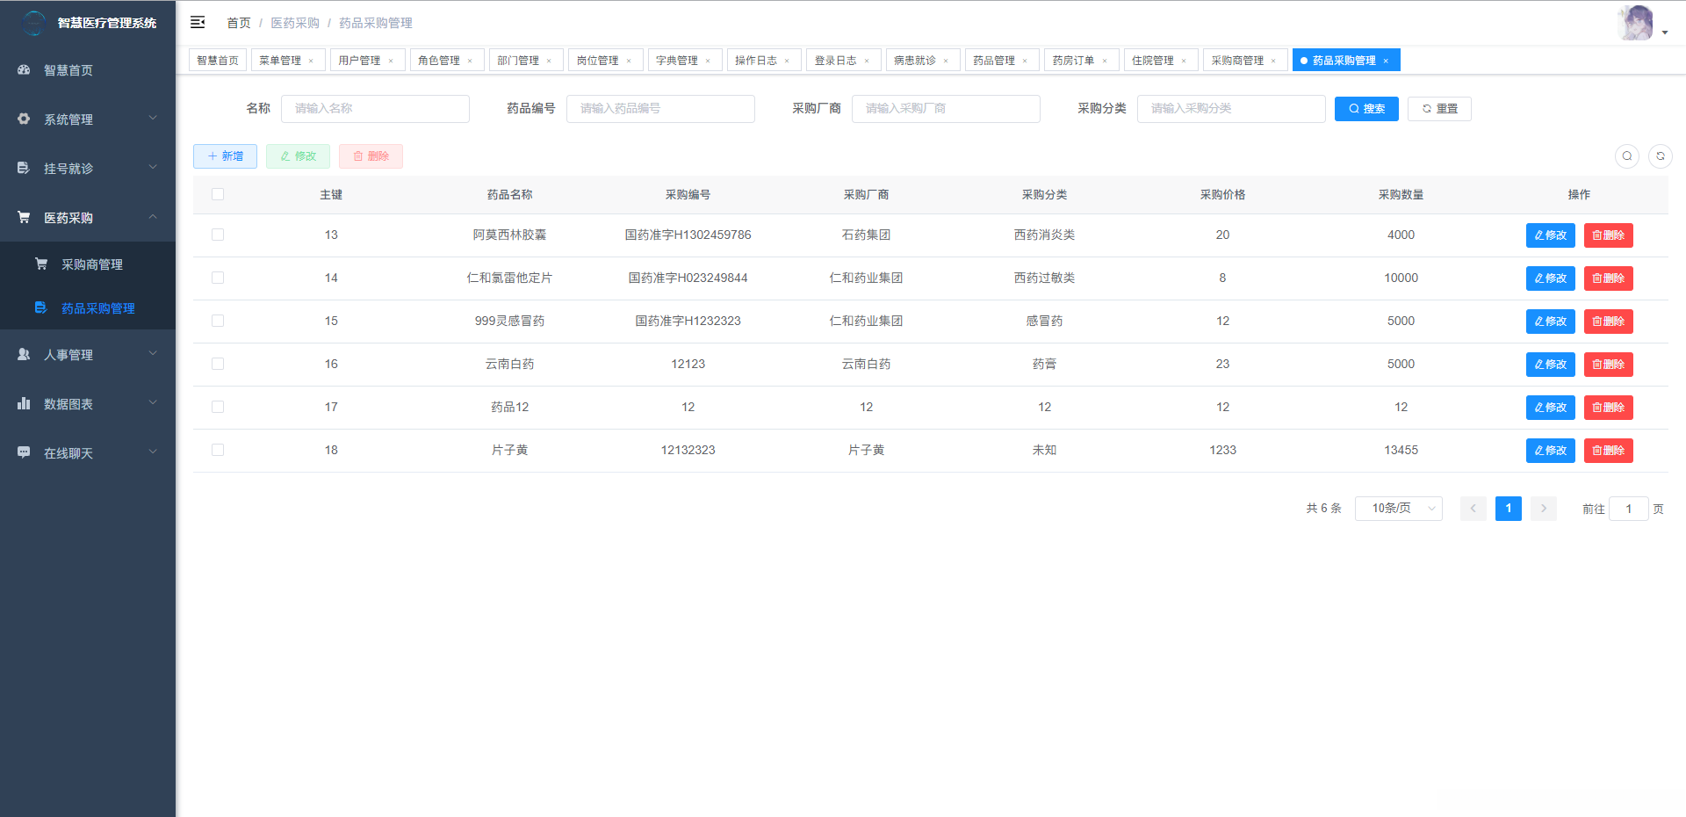This screenshot has width=1686, height=817.
Task: Click the table search magnifier icon
Action: tap(1626, 155)
